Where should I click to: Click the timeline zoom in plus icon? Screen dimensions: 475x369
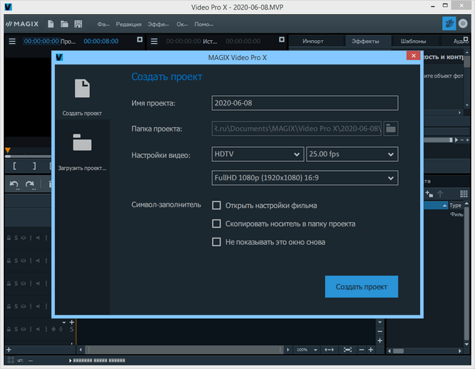click(371, 350)
